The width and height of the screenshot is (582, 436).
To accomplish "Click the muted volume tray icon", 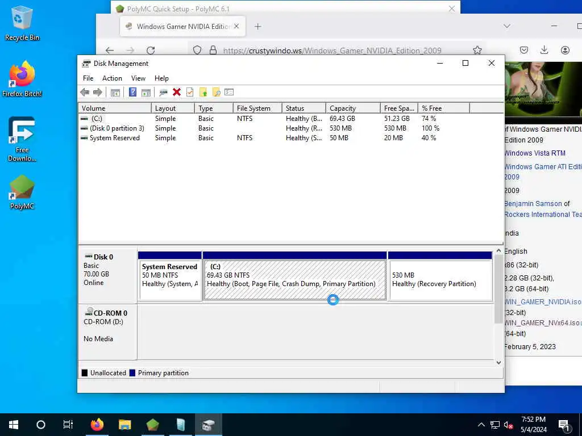I will (x=508, y=425).
